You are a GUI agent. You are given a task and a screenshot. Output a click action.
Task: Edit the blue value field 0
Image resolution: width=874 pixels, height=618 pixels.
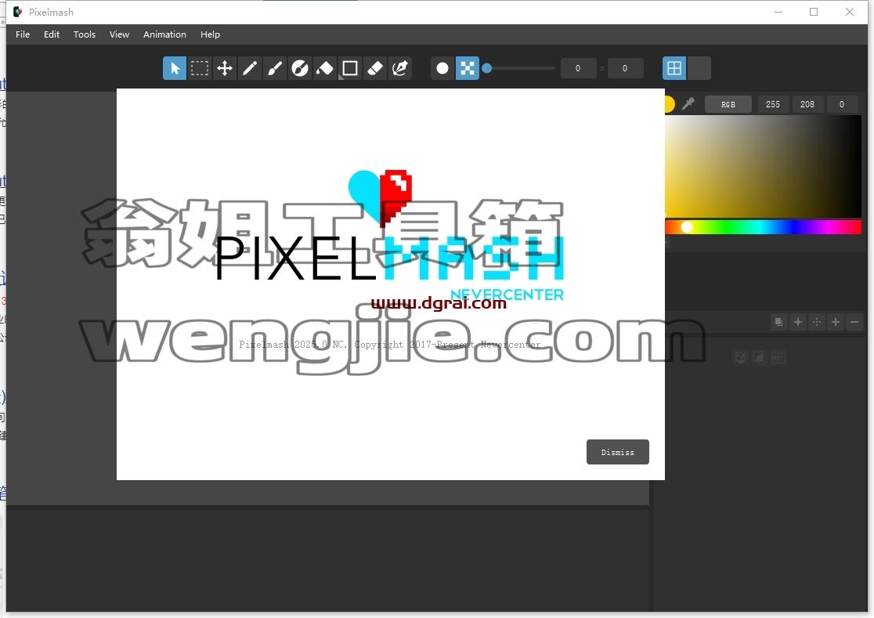842,104
